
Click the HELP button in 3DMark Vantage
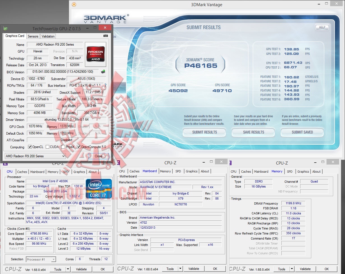coord(322,27)
